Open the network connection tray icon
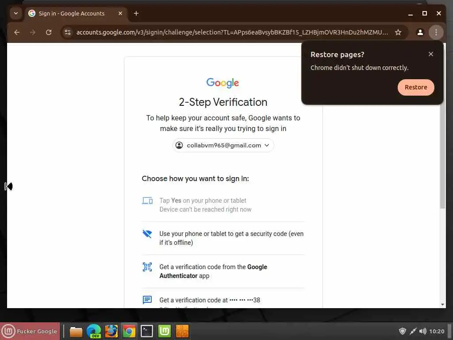This screenshot has width=453, height=340. [x=413, y=331]
